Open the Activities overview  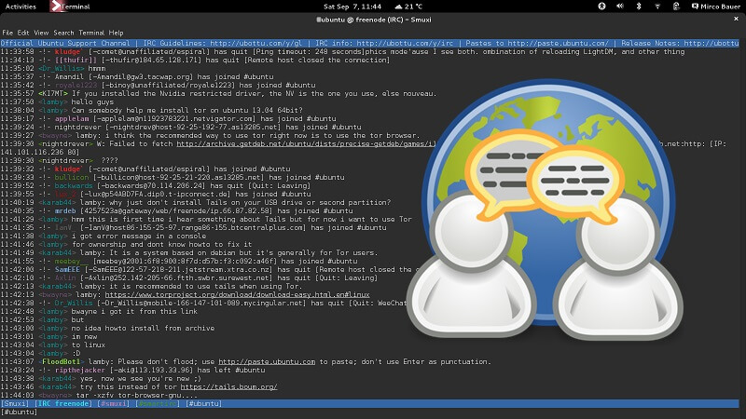click(x=21, y=7)
